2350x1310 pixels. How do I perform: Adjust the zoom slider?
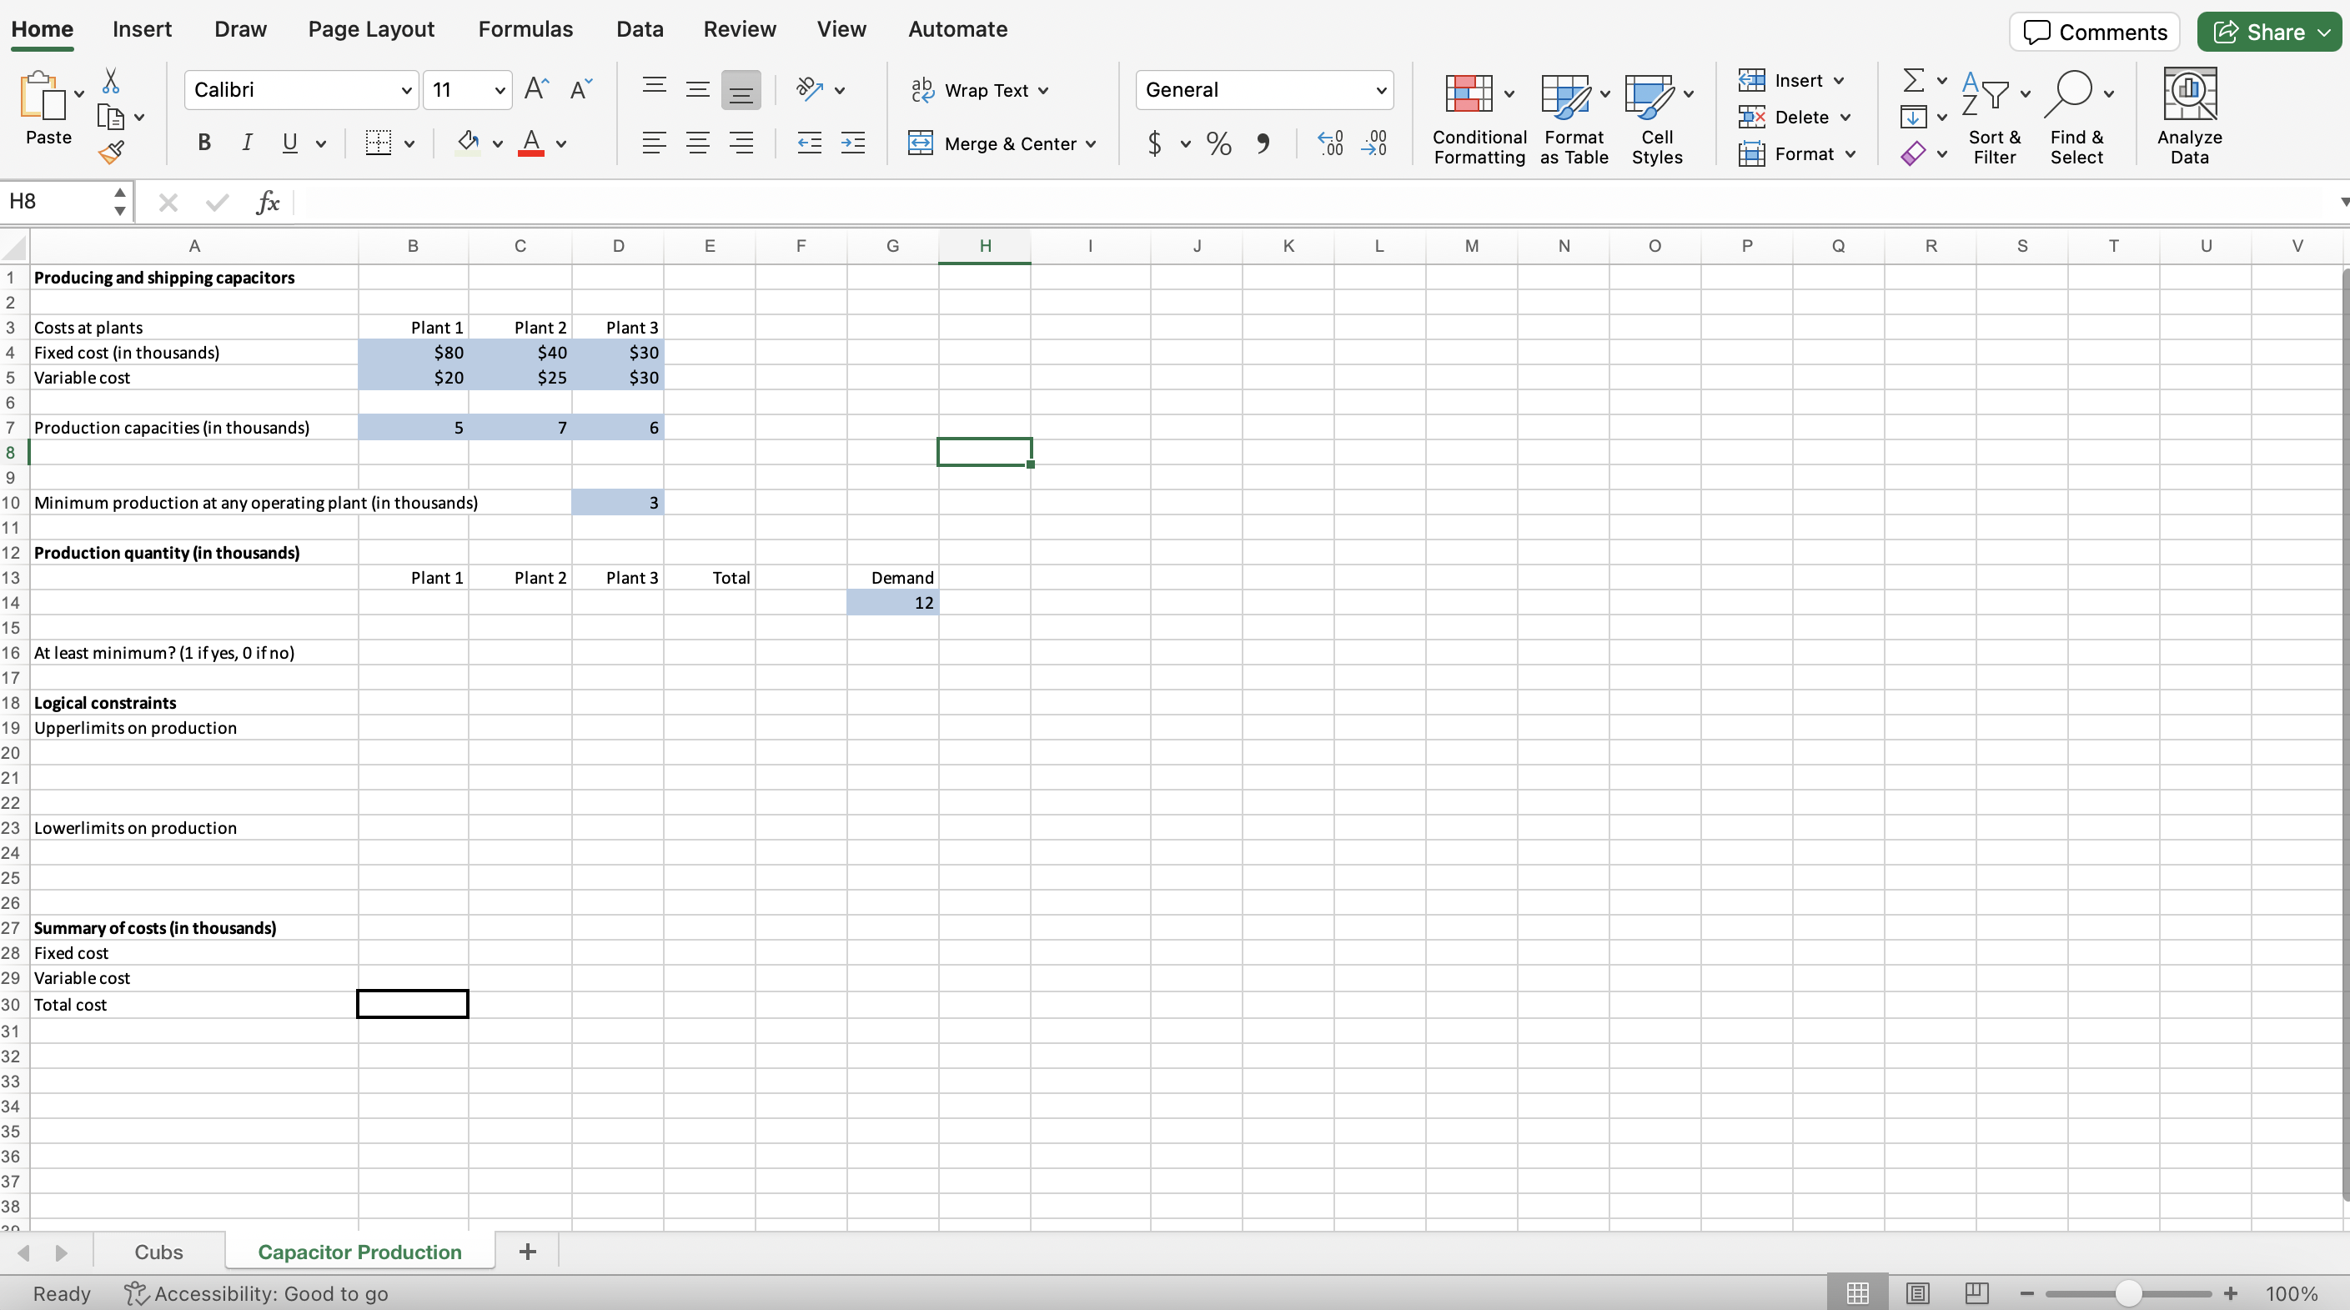point(2127,1292)
